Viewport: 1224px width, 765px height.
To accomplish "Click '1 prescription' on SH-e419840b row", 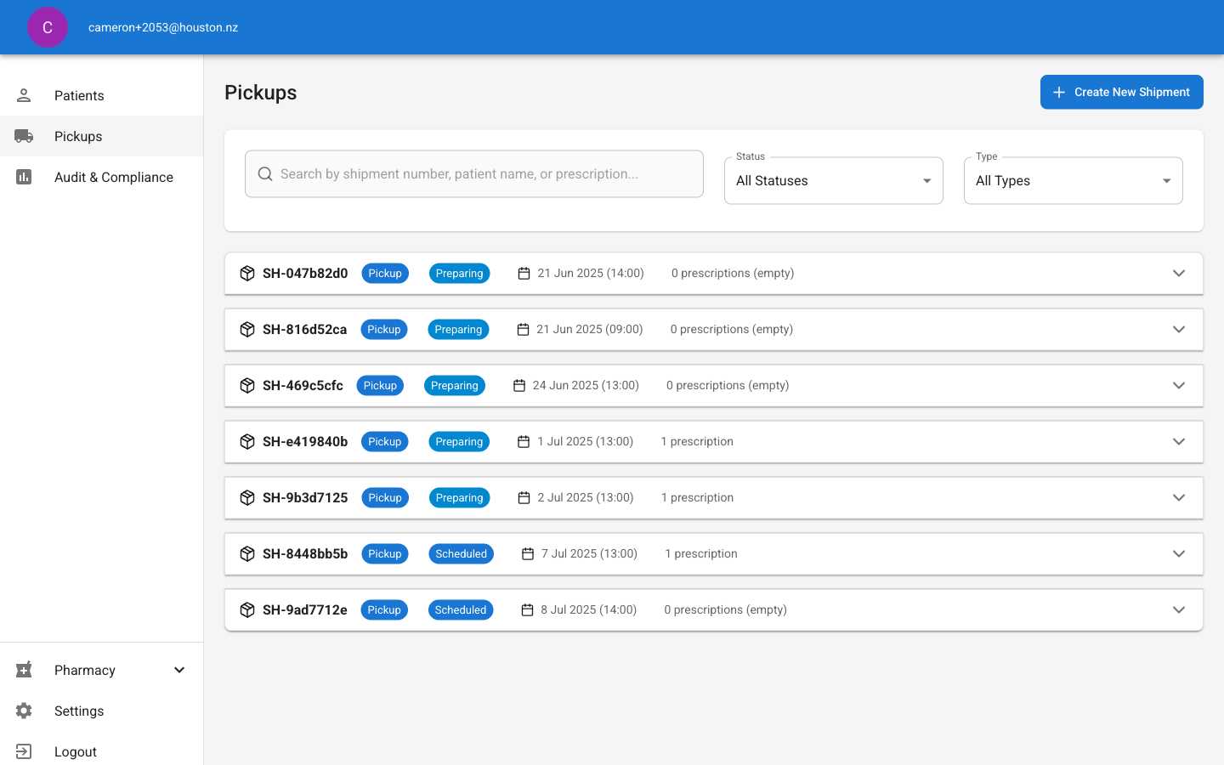I will tap(697, 441).
